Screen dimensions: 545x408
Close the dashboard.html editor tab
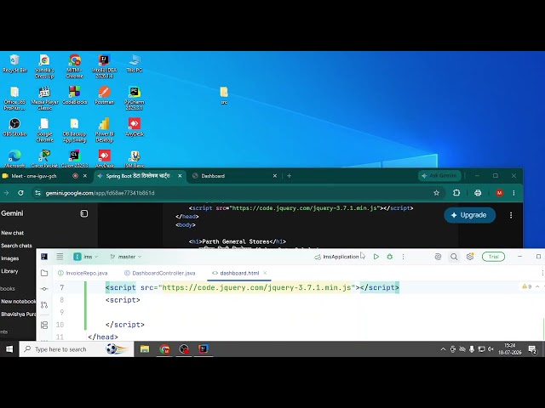[x=265, y=273]
